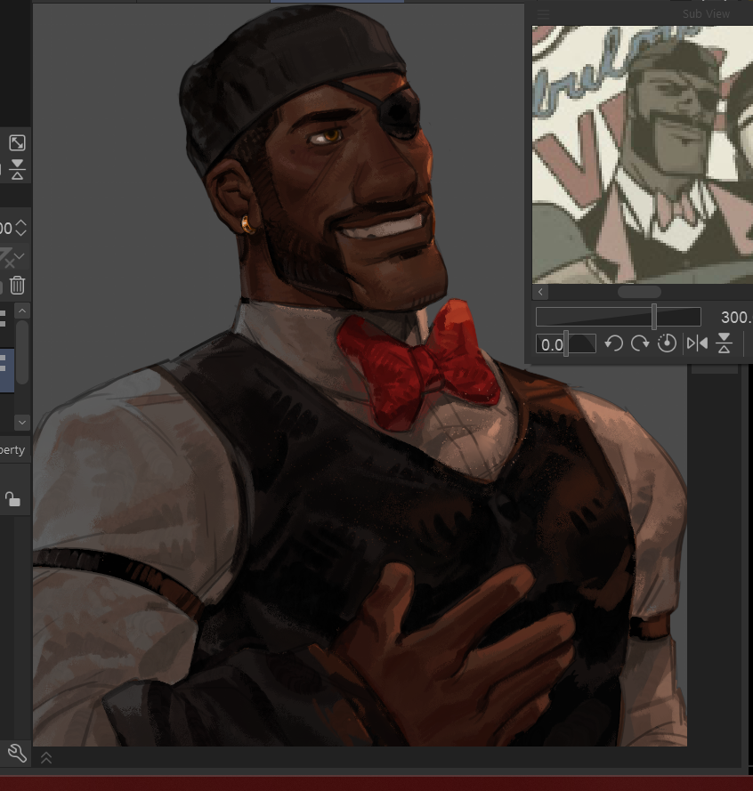Rotate Sub View image left

(x=614, y=343)
